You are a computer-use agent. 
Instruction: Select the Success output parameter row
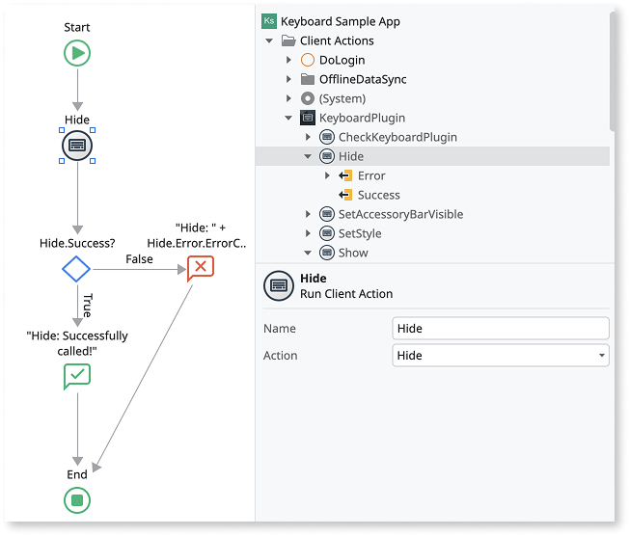pos(379,195)
